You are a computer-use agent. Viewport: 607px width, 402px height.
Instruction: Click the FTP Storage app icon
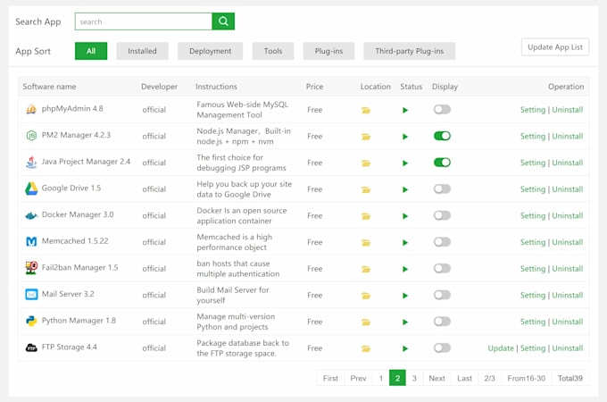point(31,348)
